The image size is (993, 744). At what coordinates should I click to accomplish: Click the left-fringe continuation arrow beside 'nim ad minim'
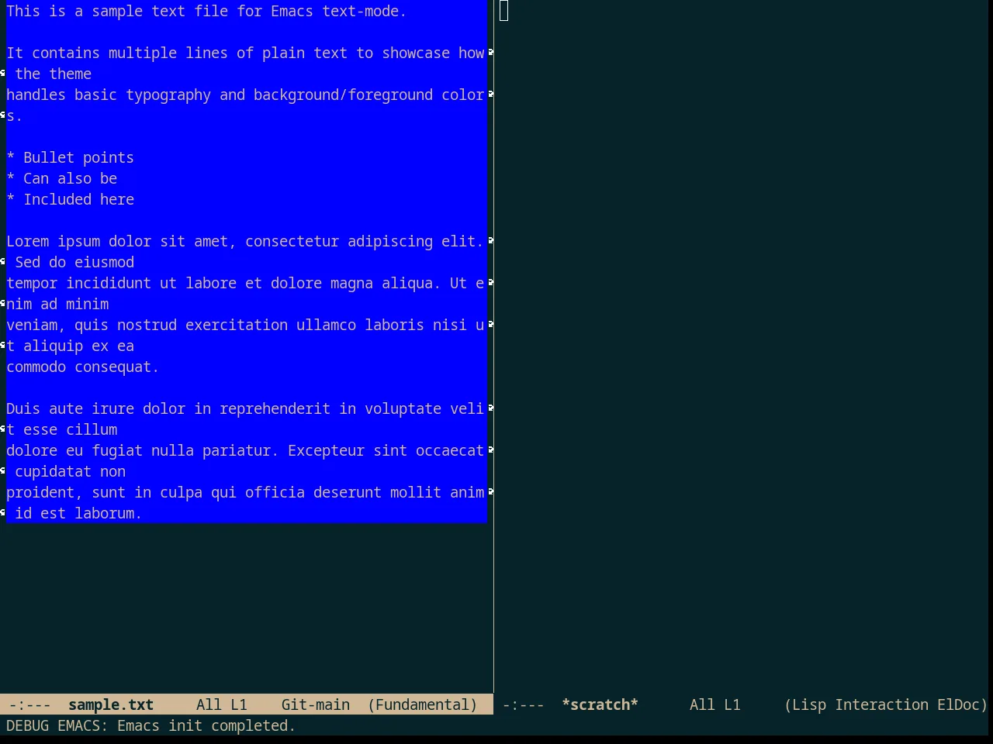[x=3, y=303]
